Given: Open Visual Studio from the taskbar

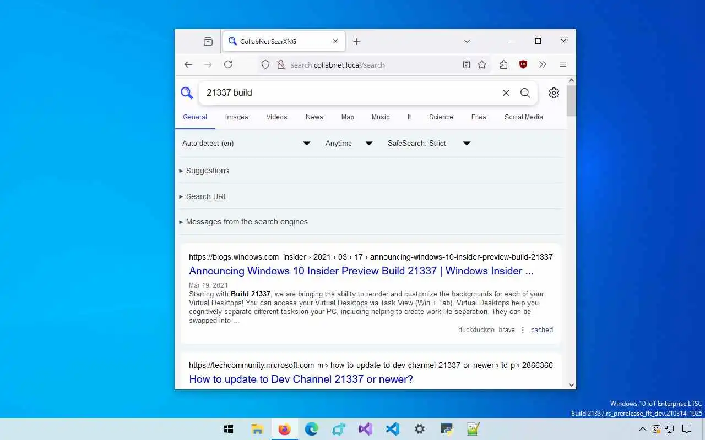Looking at the screenshot, I should coord(365,429).
